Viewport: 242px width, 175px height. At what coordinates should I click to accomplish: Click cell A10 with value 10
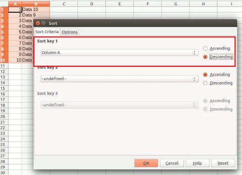[15, 60]
